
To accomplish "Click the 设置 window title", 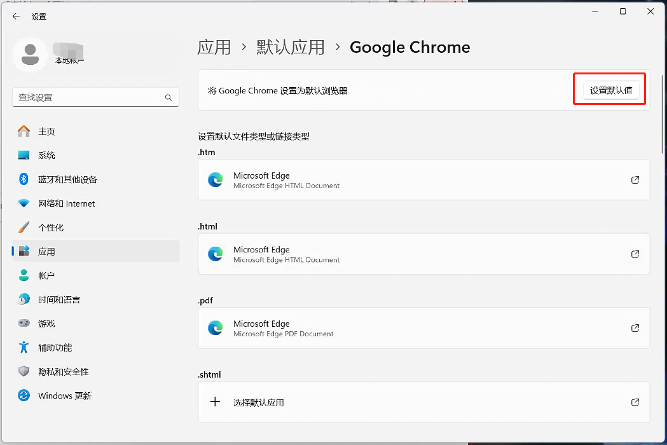I will point(39,17).
